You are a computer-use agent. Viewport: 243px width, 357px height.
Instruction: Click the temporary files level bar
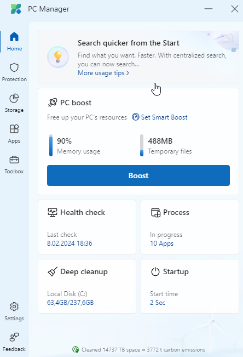pyautogui.click(x=142, y=145)
